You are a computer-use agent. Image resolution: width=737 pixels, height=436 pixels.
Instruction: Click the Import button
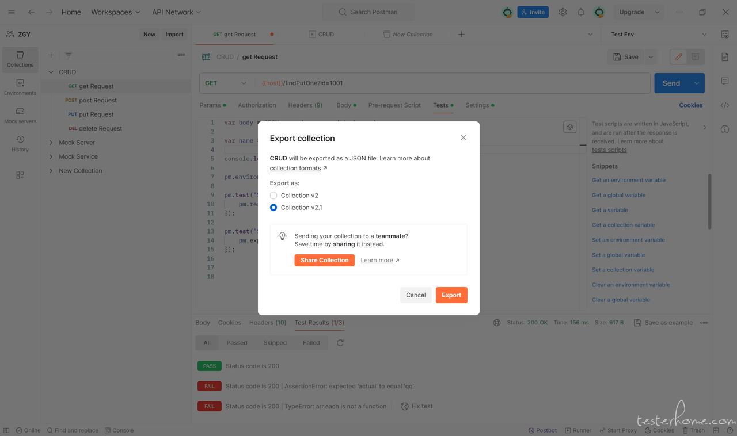[174, 34]
